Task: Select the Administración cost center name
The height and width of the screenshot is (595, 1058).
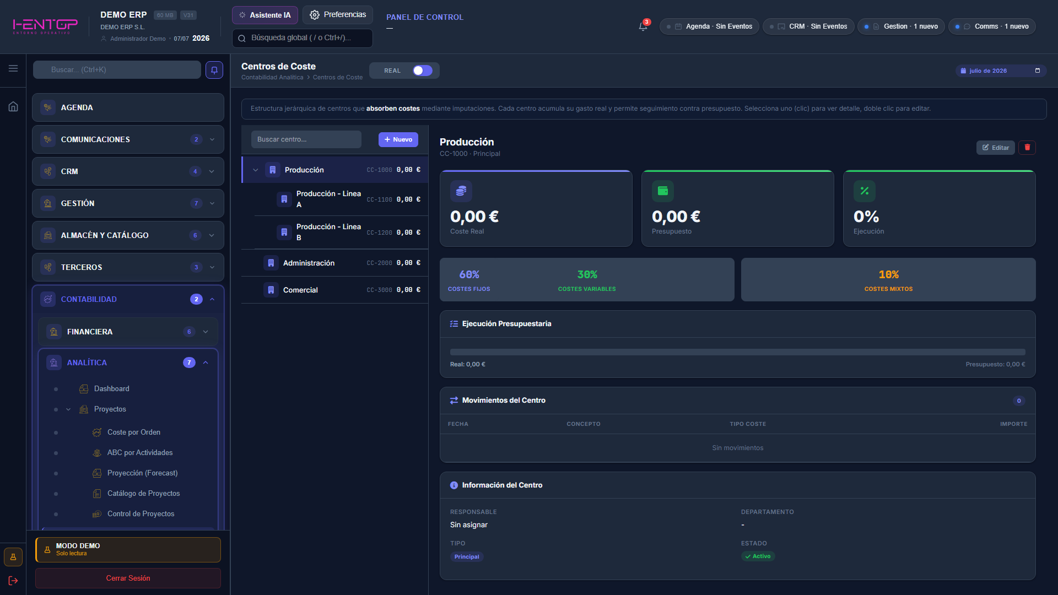Action: coord(309,263)
